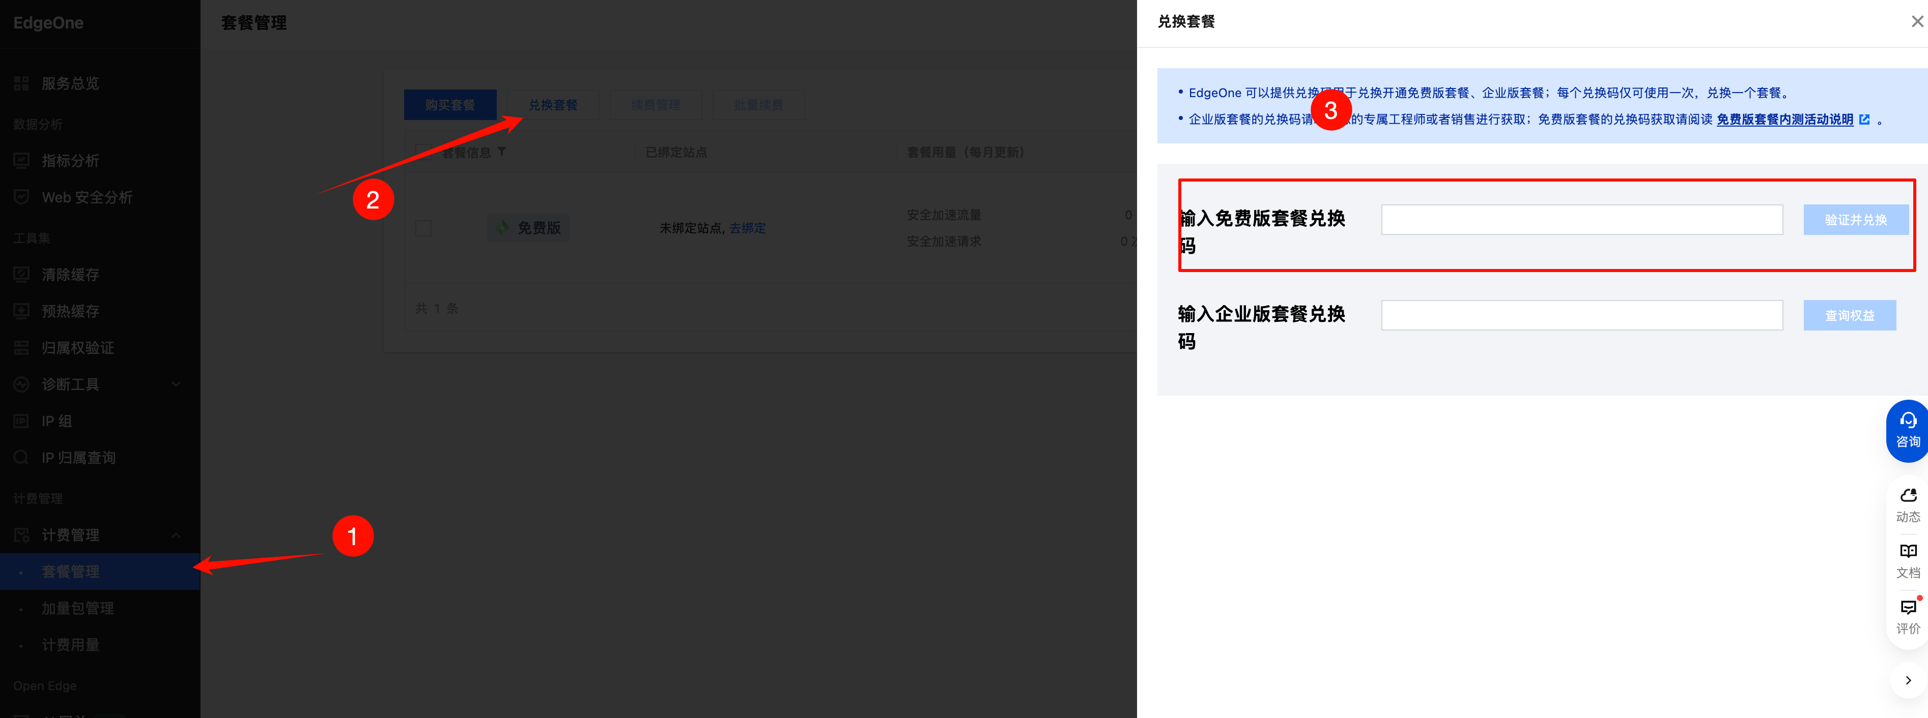The height and width of the screenshot is (718, 1928).
Task: Click the 咨询 headset support icon
Action: [1907, 421]
